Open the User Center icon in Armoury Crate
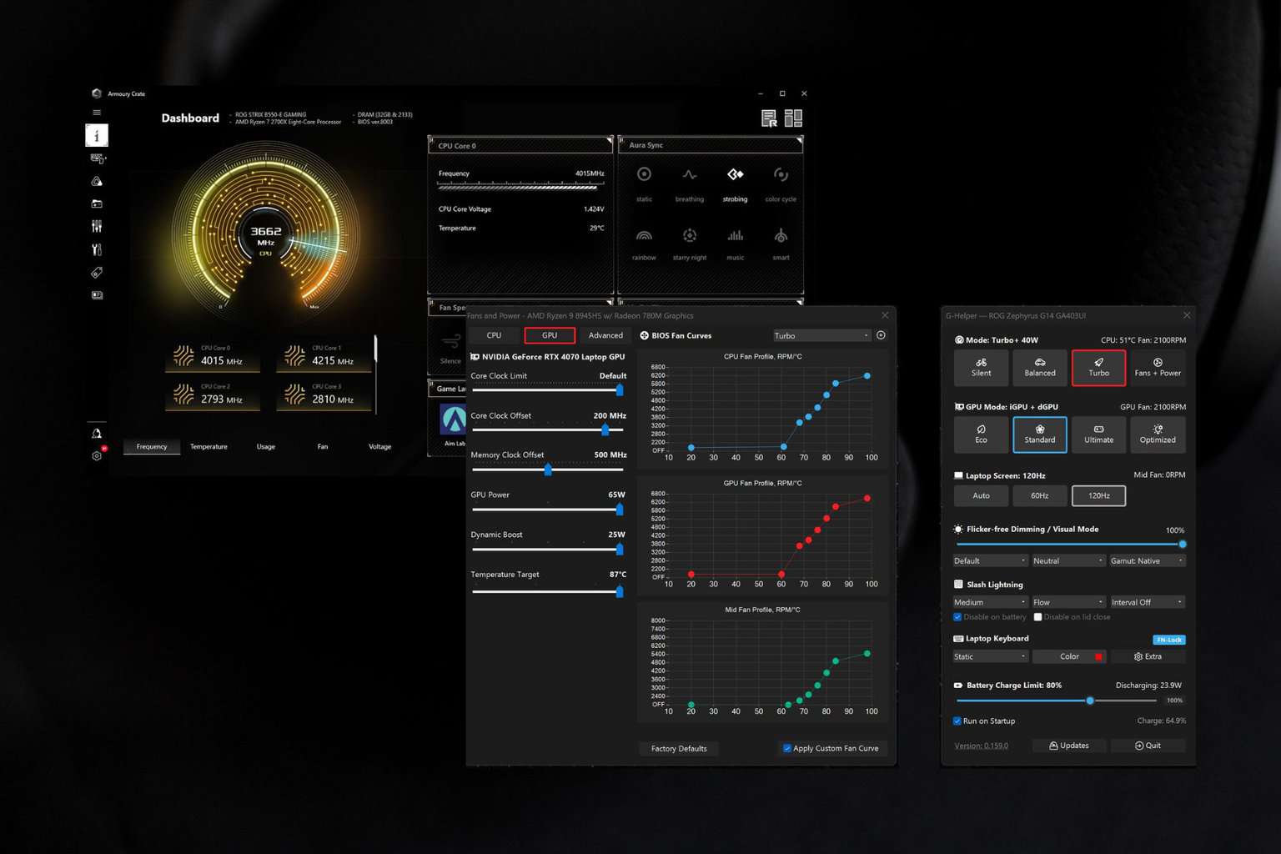Screen dimensions: 1281x854 coord(97,433)
